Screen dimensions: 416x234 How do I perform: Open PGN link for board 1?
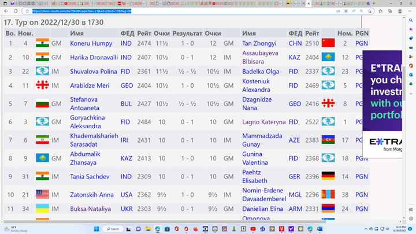tap(361, 43)
